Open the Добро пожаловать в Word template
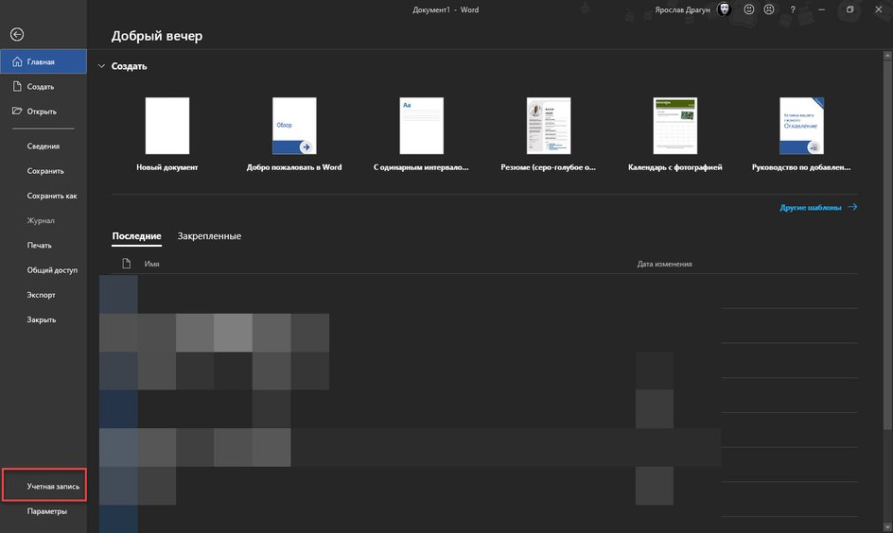Image resolution: width=893 pixels, height=533 pixels. (x=294, y=134)
